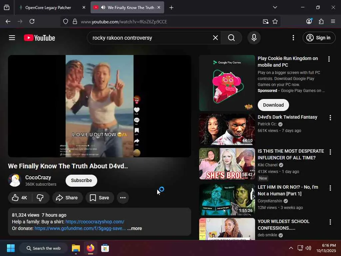Click the browser address bar URL

pyautogui.click(x=124, y=22)
